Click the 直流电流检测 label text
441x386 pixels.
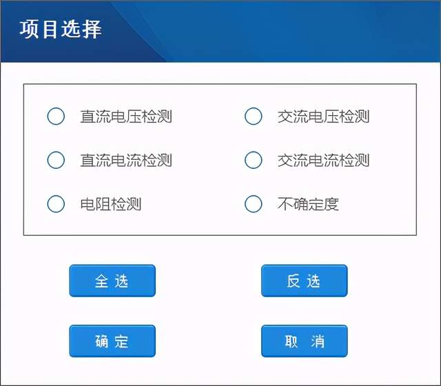click(x=126, y=161)
